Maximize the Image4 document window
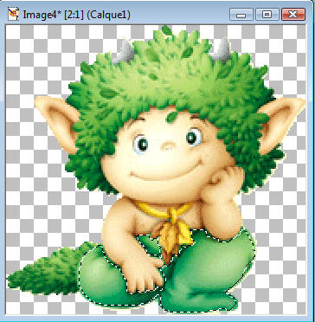 pyautogui.click(x=267, y=15)
